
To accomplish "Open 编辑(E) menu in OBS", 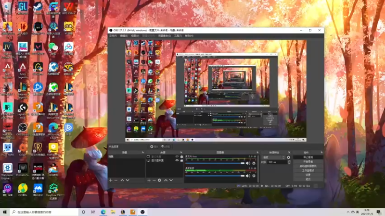I will point(124,36).
